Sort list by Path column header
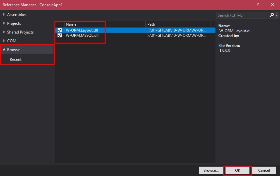Screen dimensions: 280x176 coord(180,24)
